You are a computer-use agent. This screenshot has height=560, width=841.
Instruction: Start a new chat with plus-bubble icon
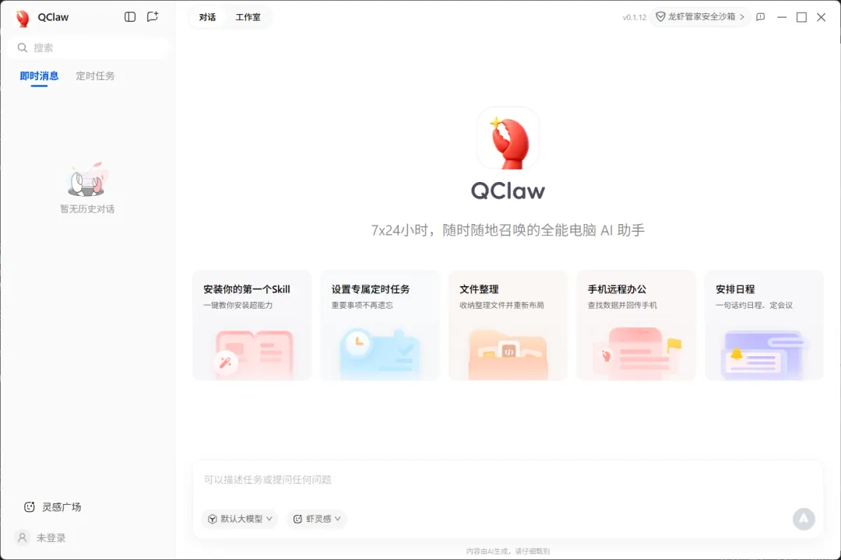coord(153,16)
